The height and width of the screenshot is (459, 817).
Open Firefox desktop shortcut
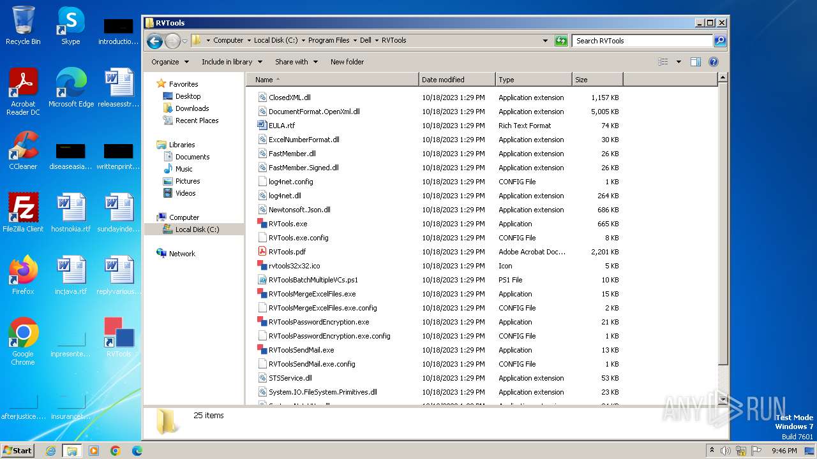(x=23, y=275)
